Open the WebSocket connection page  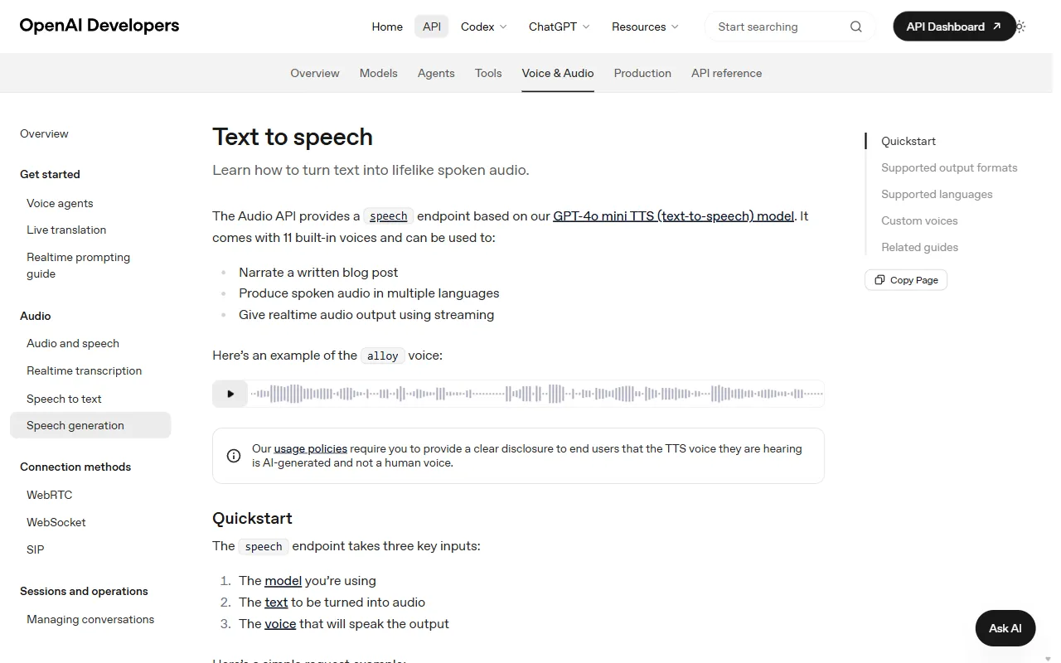click(x=56, y=522)
